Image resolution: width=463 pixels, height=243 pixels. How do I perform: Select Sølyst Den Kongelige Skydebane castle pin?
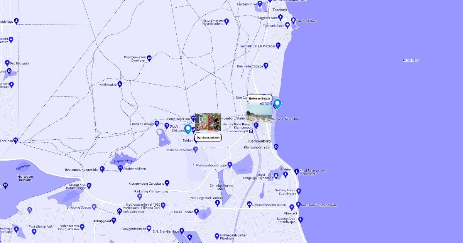276,177
